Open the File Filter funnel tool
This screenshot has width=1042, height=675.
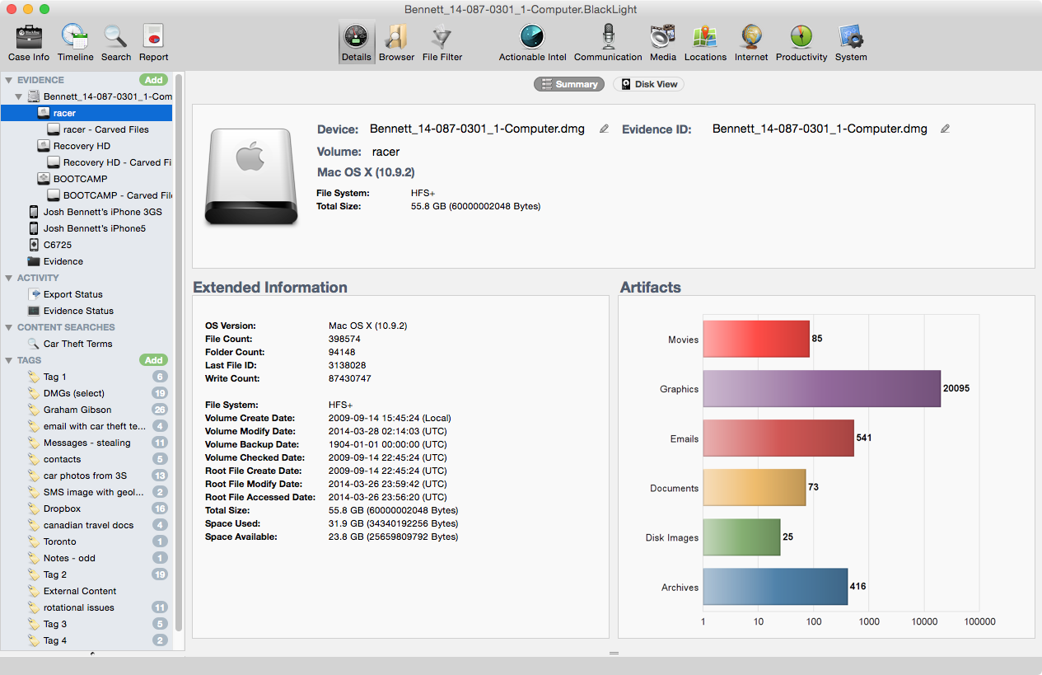click(x=442, y=37)
